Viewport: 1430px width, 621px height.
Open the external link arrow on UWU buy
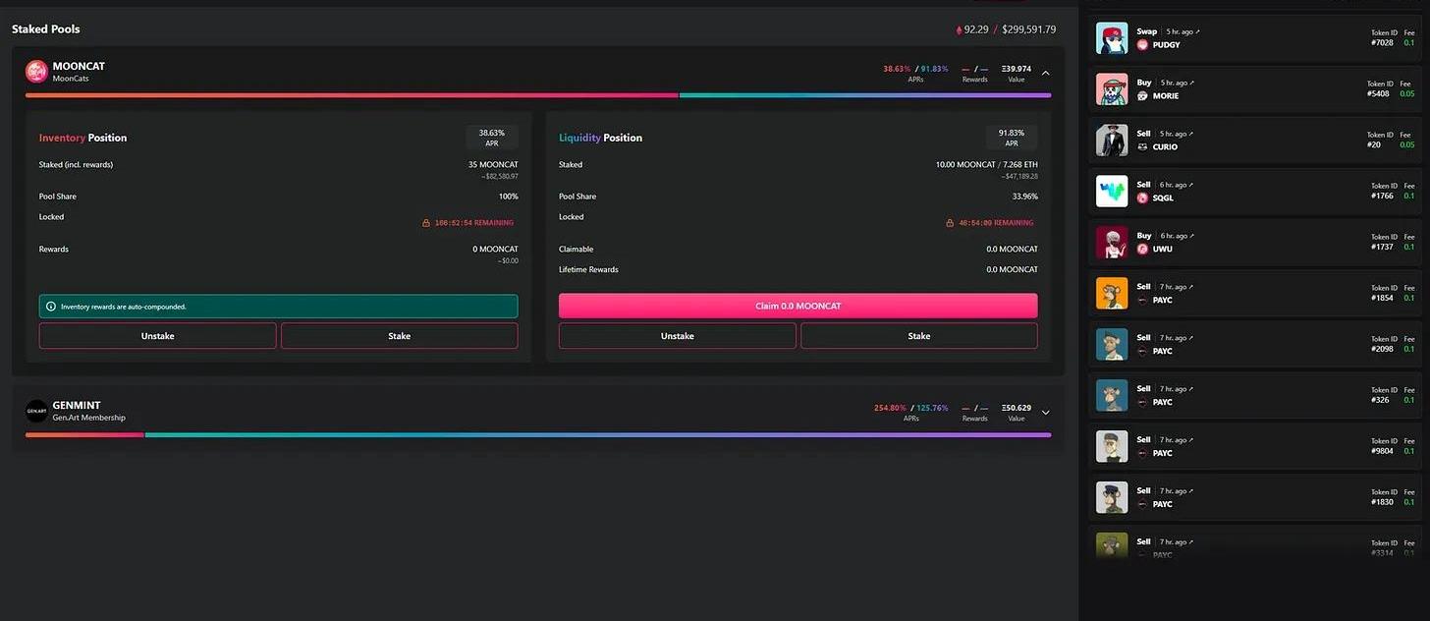click(x=1191, y=236)
